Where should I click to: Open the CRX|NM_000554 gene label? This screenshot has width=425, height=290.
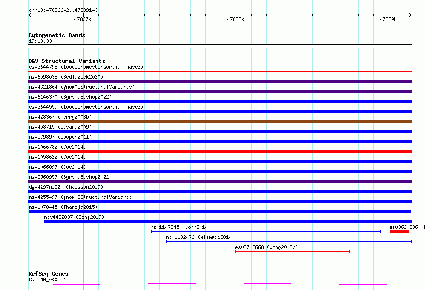click(47, 280)
